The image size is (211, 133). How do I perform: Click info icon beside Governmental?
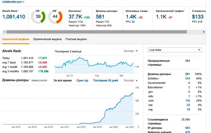click(166, 83)
